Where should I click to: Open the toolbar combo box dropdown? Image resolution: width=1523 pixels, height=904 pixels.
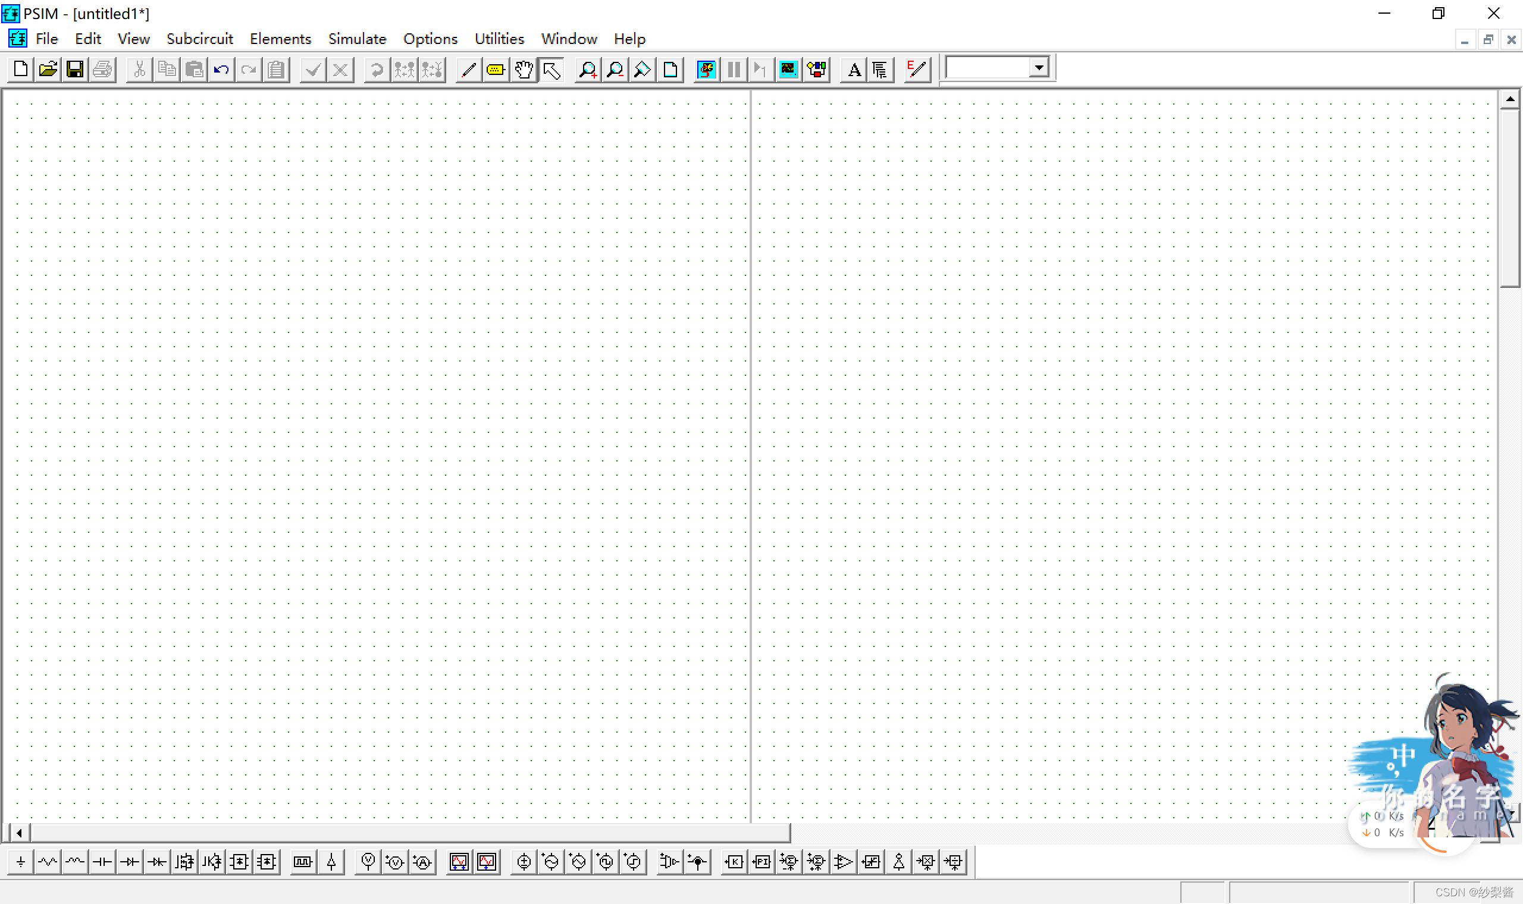click(x=1039, y=68)
